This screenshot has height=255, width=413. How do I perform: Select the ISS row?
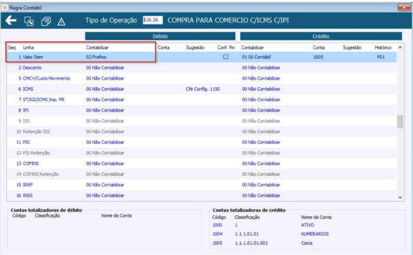tap(202, 121)
